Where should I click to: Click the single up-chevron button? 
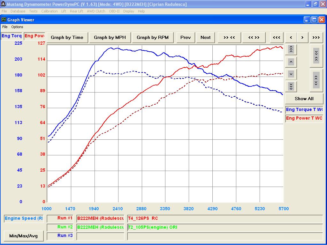pos(291,62)
